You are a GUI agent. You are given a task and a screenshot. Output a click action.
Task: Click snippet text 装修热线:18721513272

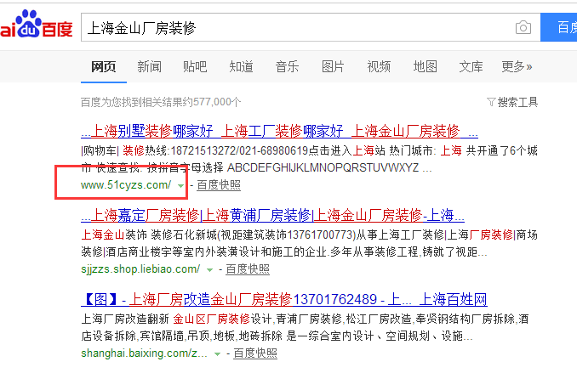click(180, 150)
